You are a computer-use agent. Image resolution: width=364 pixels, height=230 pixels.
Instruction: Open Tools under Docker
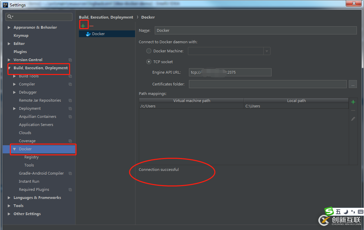[x=29, y=165]
